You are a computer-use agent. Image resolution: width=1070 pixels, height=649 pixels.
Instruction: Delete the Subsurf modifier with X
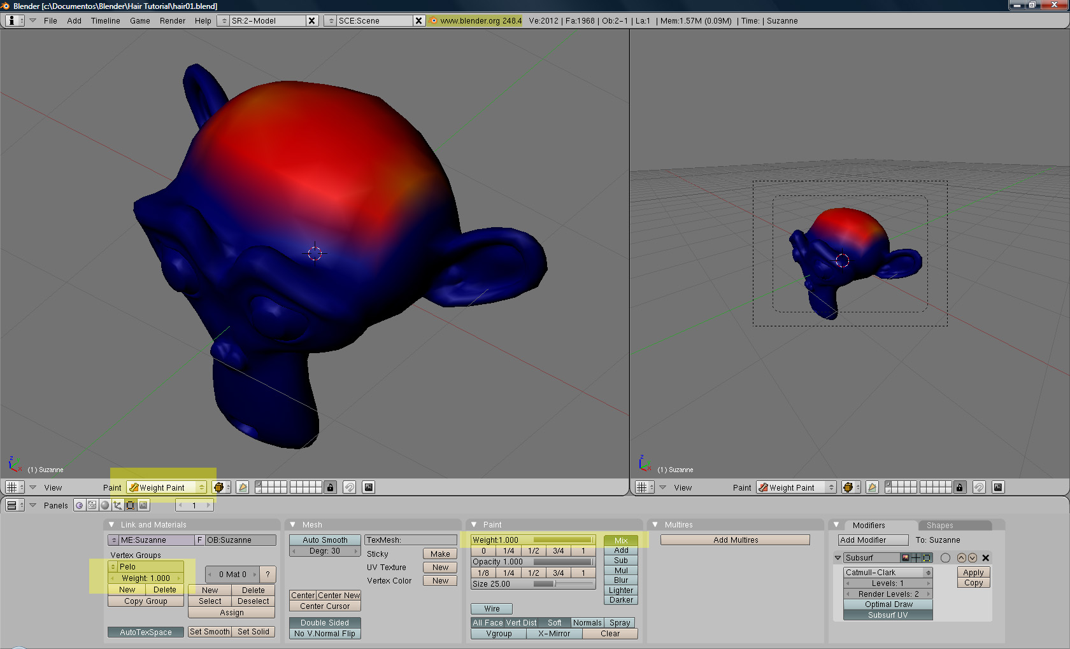(986, 558)
